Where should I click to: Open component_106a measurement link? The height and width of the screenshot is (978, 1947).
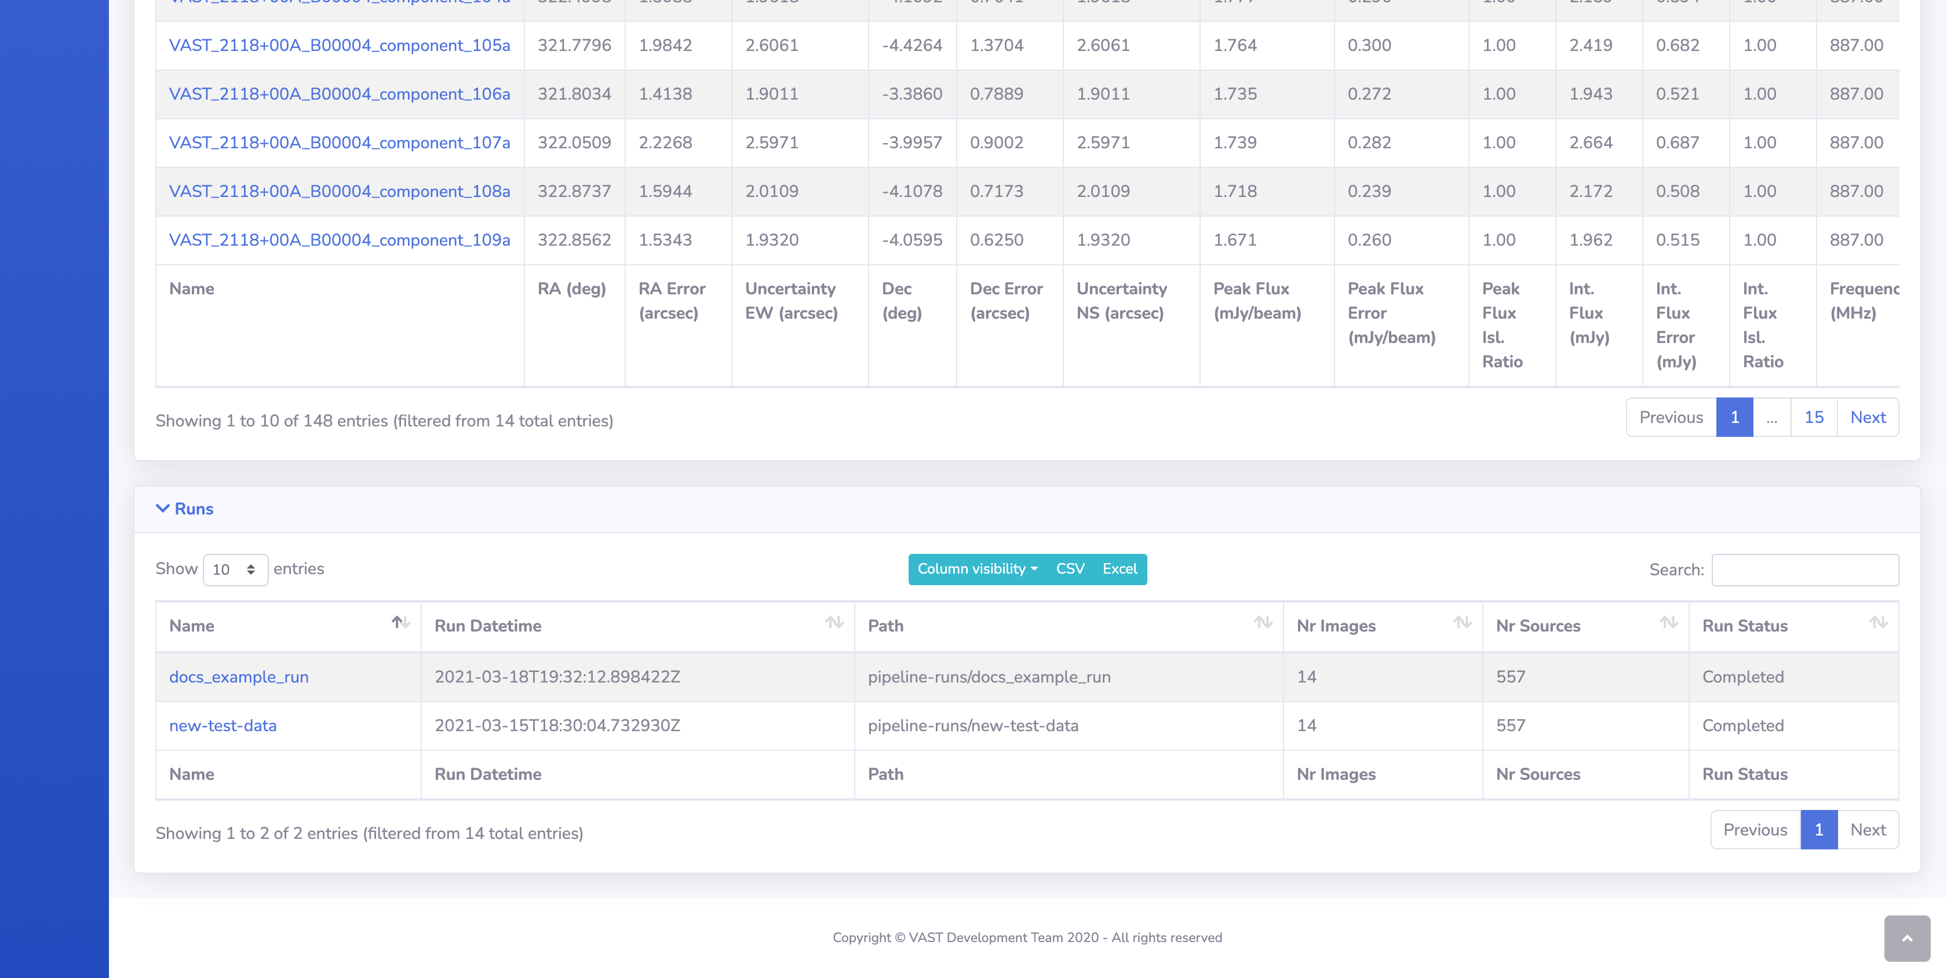[x=340, y=94]
